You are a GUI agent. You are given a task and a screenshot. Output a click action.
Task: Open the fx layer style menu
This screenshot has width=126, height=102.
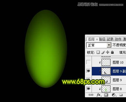click(x=99, y=95)
